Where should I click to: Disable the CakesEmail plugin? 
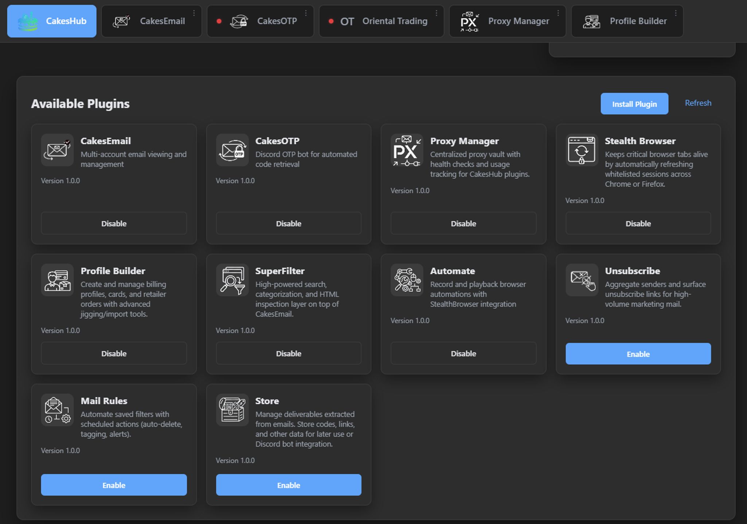click(x=114, y=223)
